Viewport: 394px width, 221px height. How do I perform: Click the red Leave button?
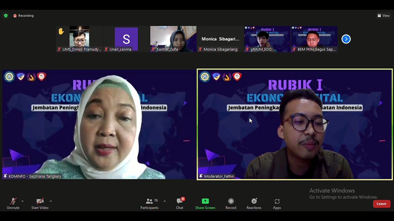(381, 204)
